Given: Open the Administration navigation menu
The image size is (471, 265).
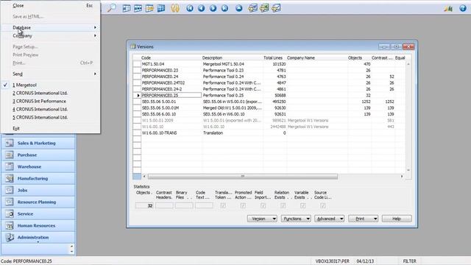Looking at the screenshot, I should (38, 237).
